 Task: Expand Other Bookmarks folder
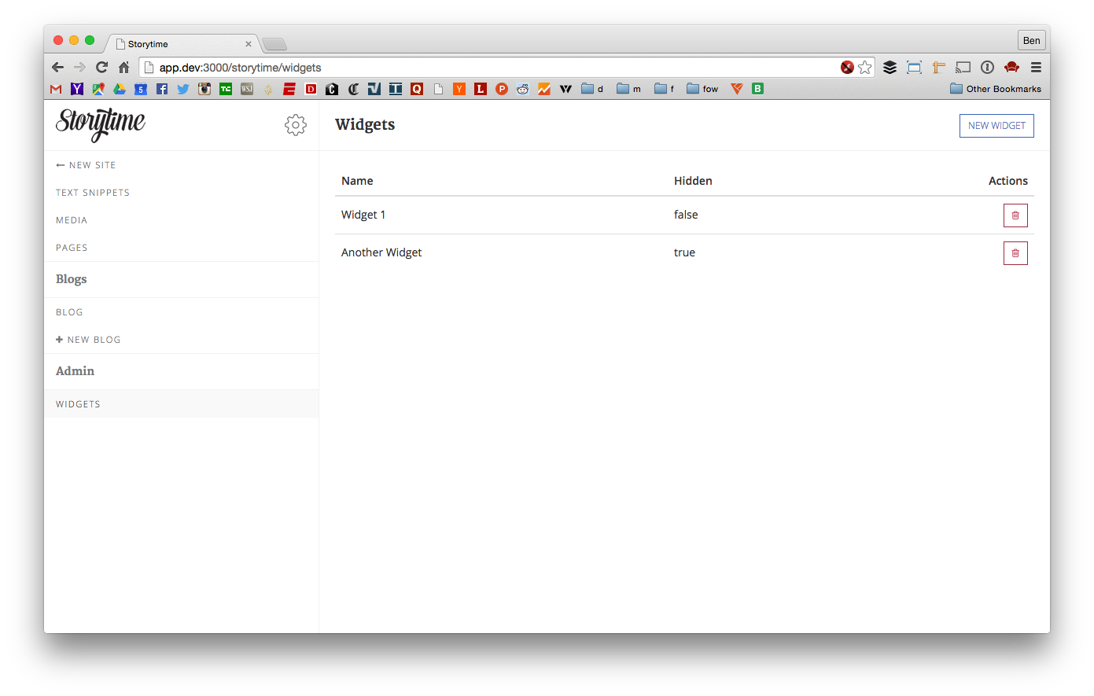996,89
